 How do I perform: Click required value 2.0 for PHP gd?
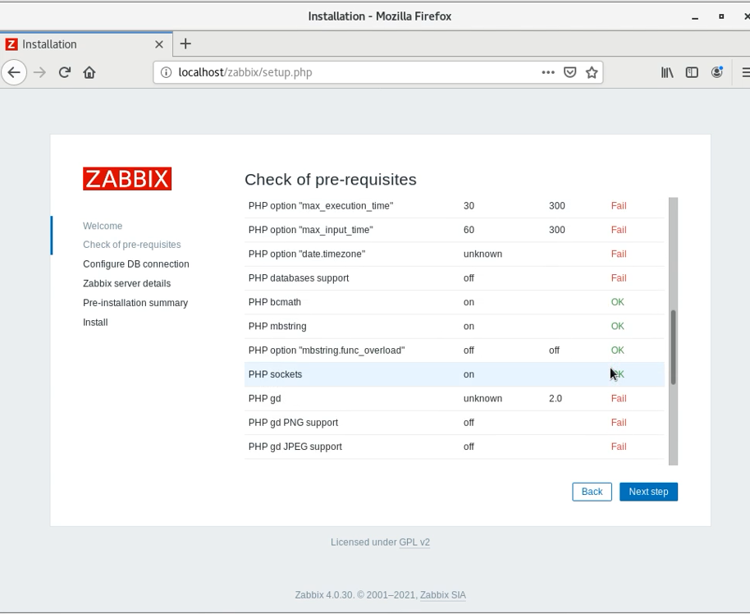pyautogui.click(x=556, y=399)
